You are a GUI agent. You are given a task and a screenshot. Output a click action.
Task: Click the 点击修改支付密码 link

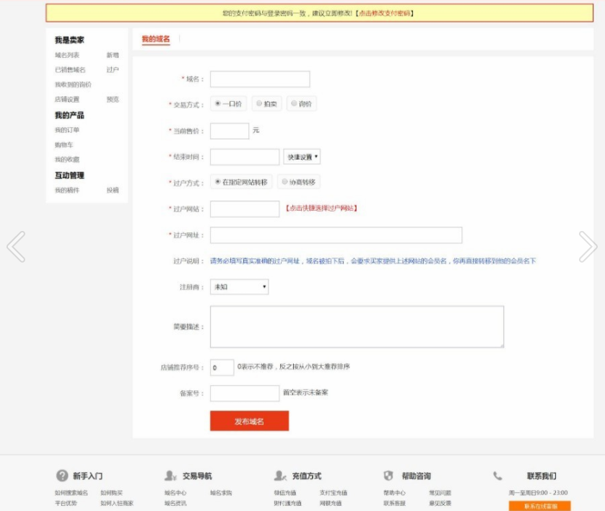click(x=385, y=13)
